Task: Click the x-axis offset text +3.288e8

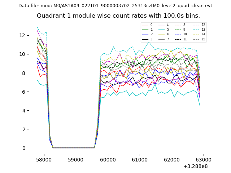Action: [x=195, y=166]
